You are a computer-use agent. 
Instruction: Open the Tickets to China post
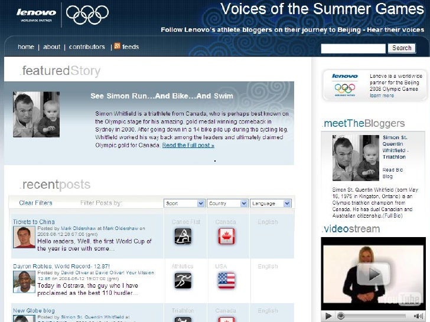(34, 222)
